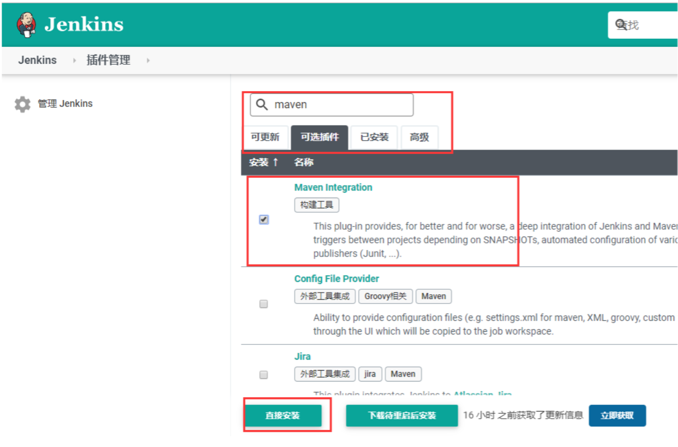The height and width of the screenshot is (447, 678).
Task: Expand the Jenkins breadcrumb arrow
Action: click(x=75, y=61)
